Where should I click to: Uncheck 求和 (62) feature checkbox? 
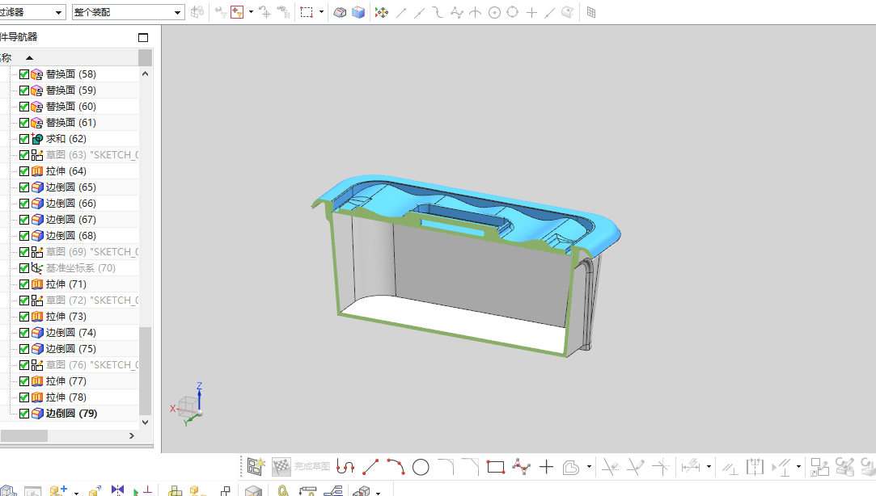pyautogui.click(x=24, y=139)
